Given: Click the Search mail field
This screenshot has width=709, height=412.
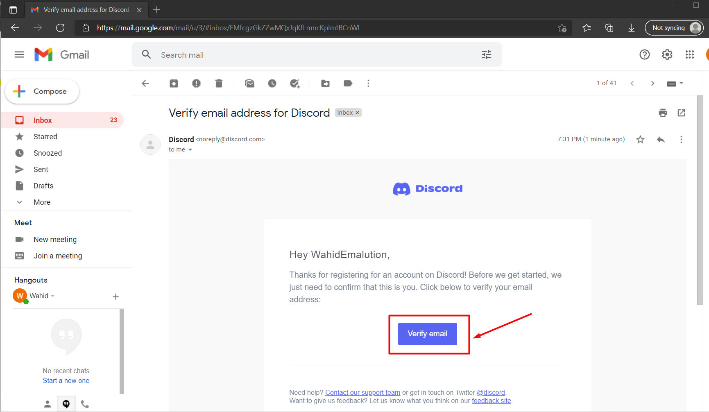Looking at the screenshot, I should pos(317,54).
